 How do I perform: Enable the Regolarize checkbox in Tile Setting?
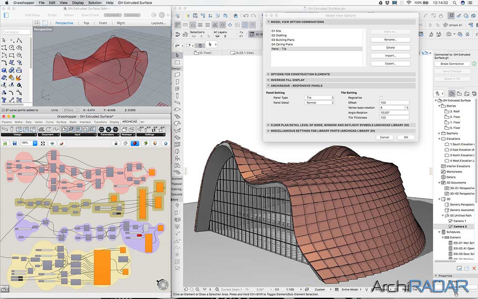[x=380, y=97]
